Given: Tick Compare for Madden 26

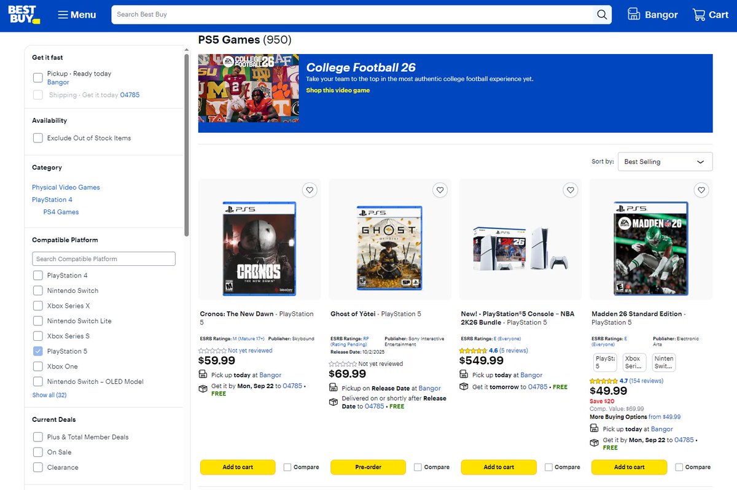Looking at the screenshot, I should click(x=679, y=467).
